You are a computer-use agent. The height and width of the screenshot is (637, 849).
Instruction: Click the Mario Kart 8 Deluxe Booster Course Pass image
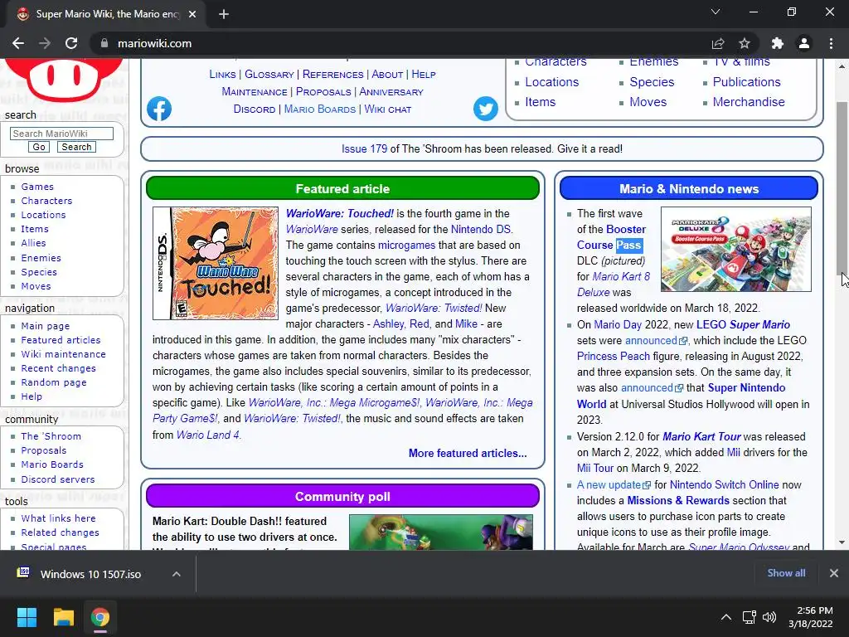pos(736,249)
